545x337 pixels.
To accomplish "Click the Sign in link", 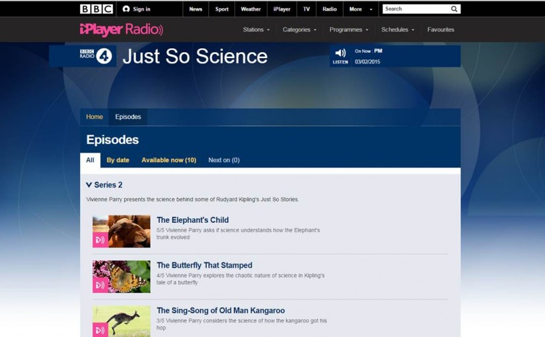I will coord(141,9).
